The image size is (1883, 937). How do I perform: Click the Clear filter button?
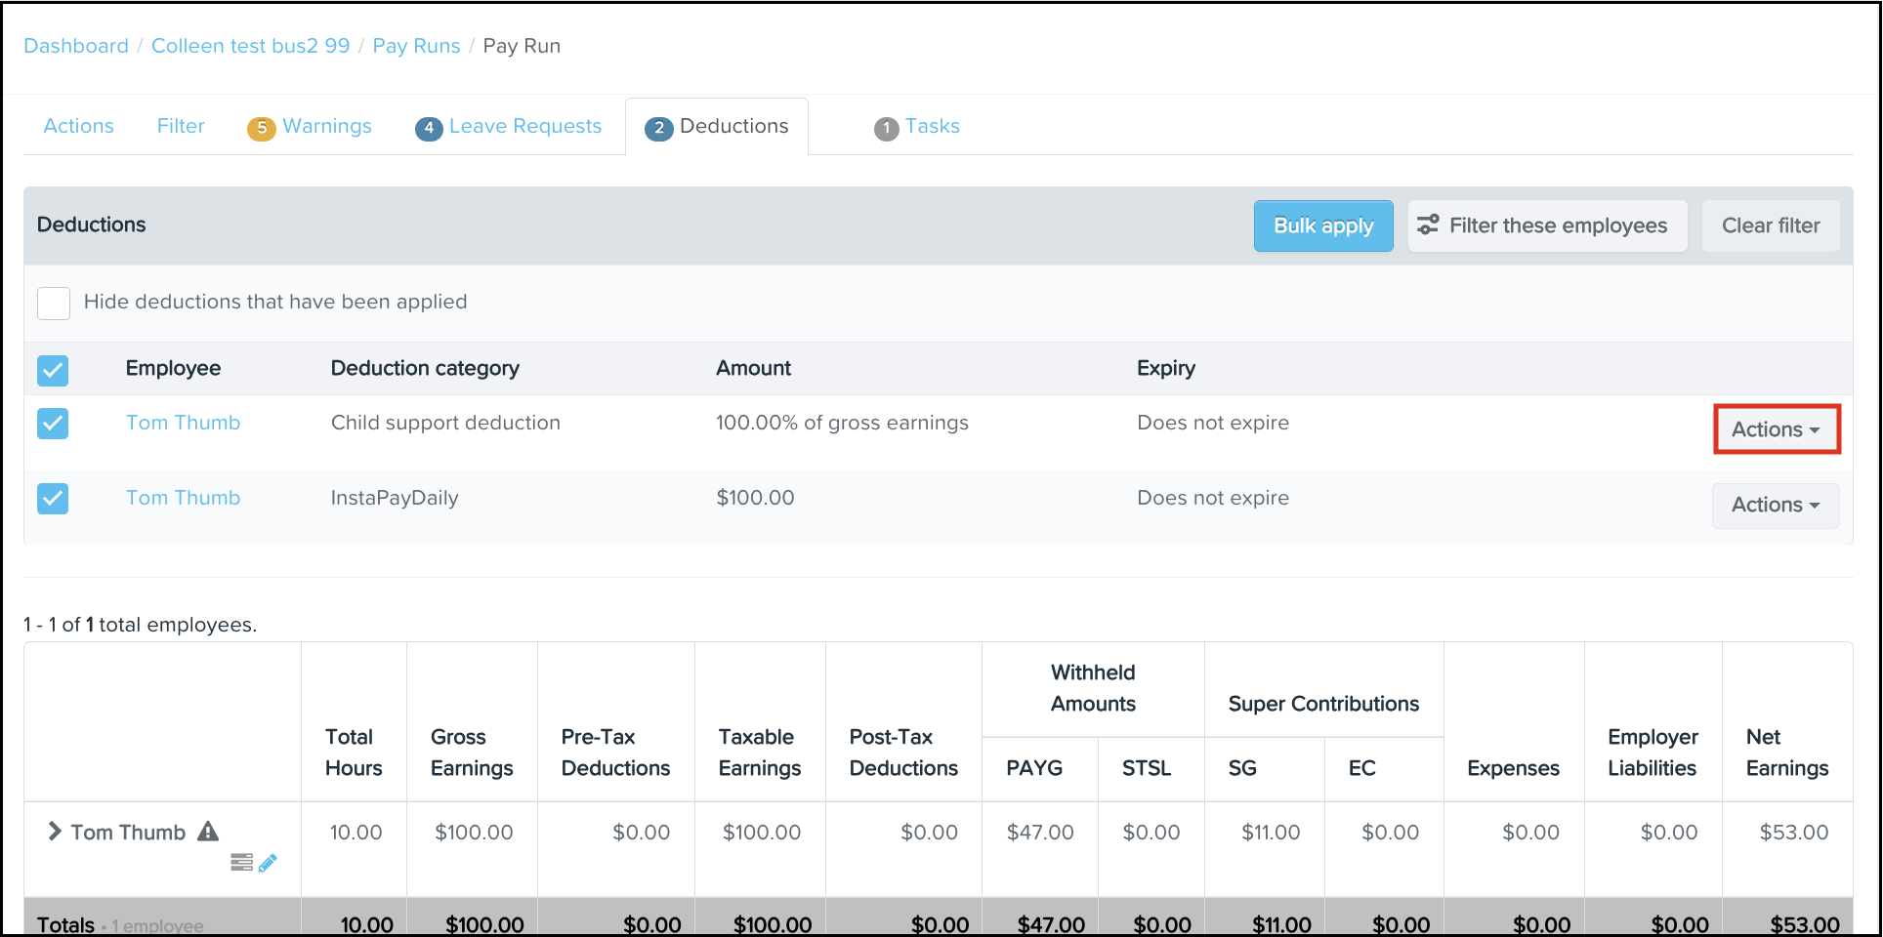1770,225
